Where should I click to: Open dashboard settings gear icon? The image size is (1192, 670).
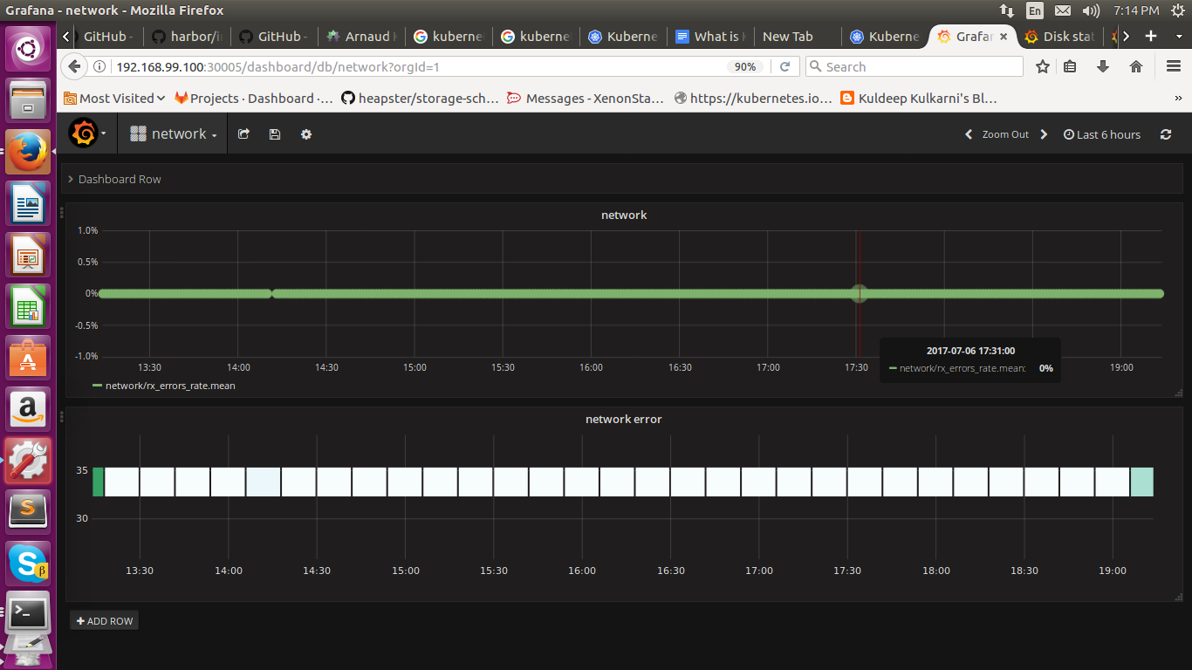[x=306, y=134]
